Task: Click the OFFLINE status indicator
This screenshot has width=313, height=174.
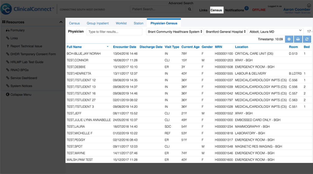Action: click(x=259, y=10)
